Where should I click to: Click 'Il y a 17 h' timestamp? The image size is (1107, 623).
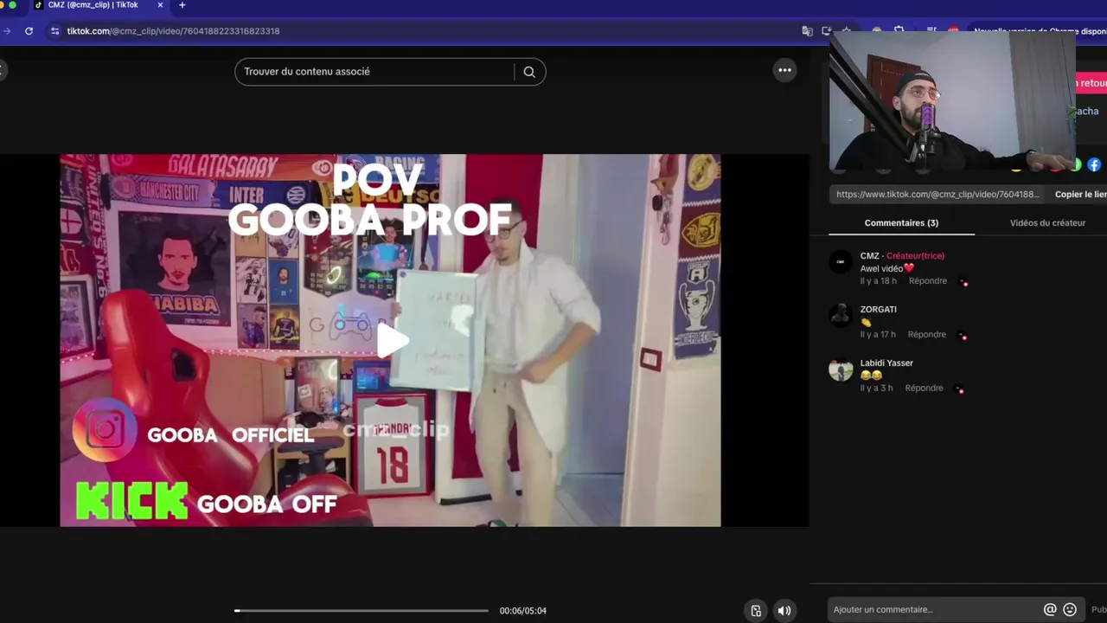pos(878,335)
